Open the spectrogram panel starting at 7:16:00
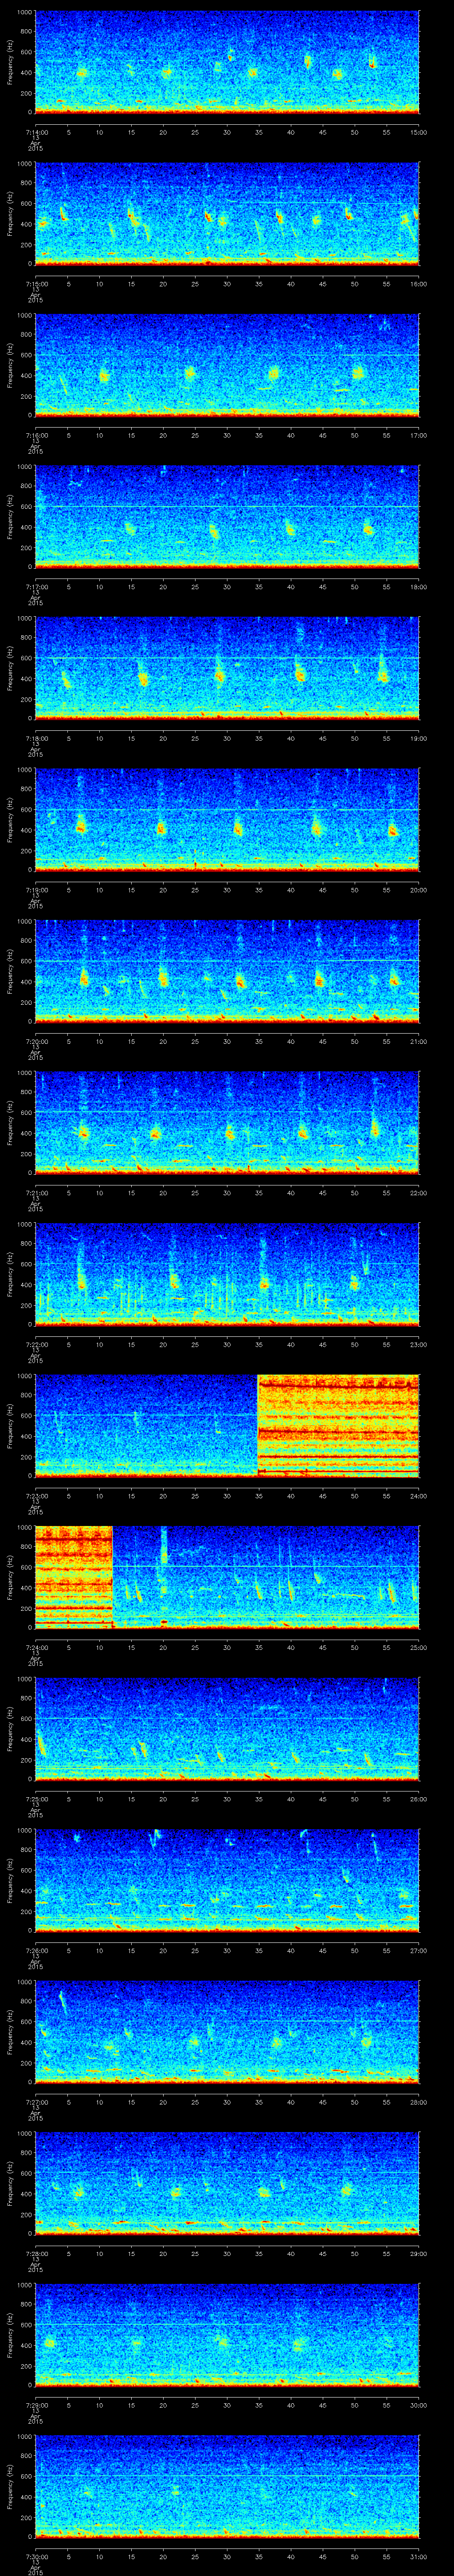 click(x=227, y=365)
